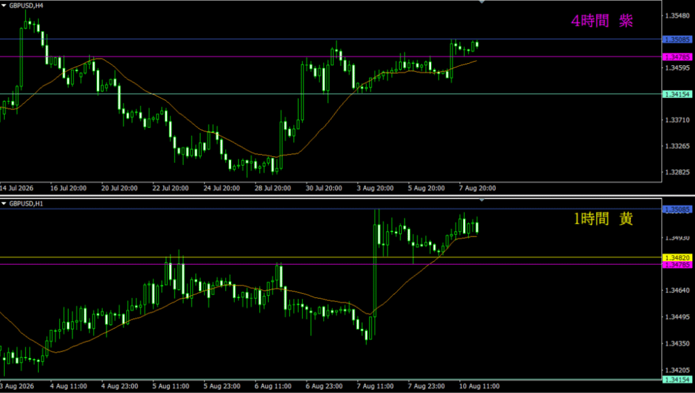Click the yellow 1.34820 price tag on H1 chart
The width and height of the screenshot is (695, 393).
[677, 258]
